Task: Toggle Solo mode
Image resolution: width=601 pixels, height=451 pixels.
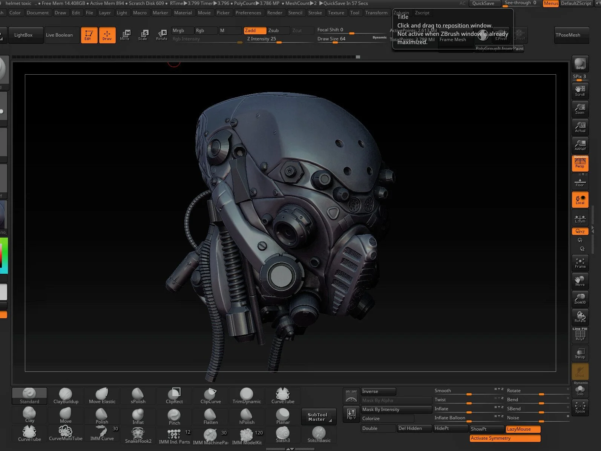Action: [x=580, y=389]
